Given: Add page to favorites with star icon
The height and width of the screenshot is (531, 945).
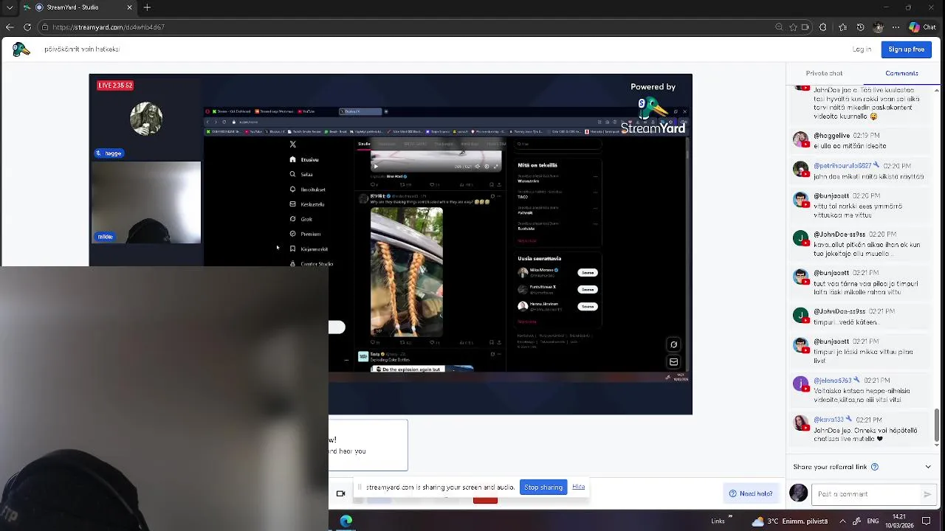Looking at the screenshot, I should point(793,27).
